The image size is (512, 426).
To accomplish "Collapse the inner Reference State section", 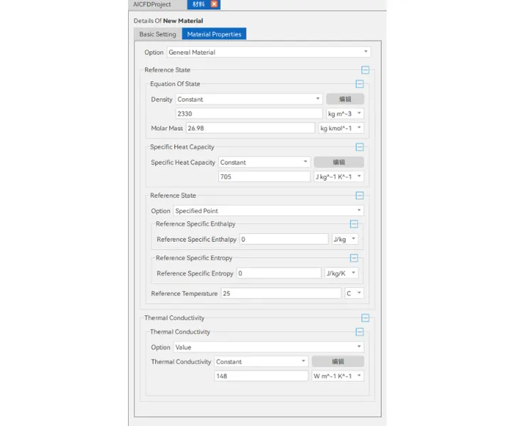I will point(360,196).
